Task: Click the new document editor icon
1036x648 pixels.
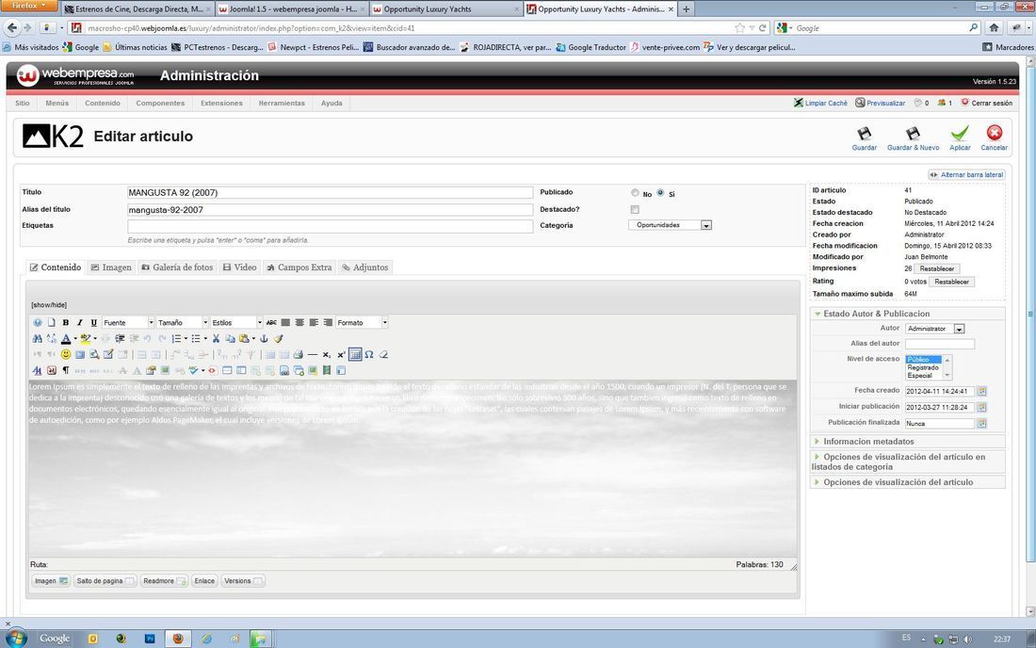Action: click(x=51, y=322)
